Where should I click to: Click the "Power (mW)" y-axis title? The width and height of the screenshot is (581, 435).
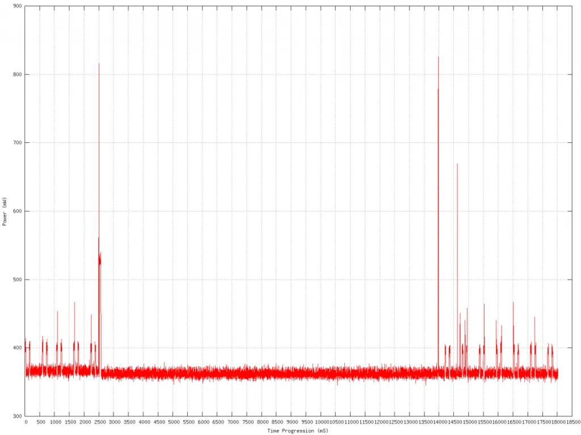5,212
